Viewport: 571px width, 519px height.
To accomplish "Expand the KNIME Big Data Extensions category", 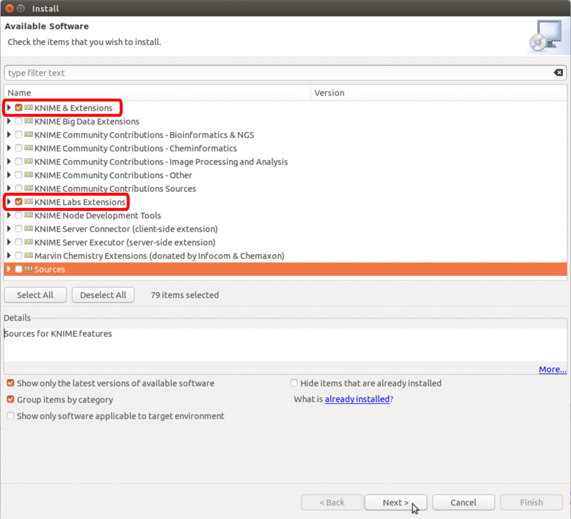I will (x=9, y=121).
